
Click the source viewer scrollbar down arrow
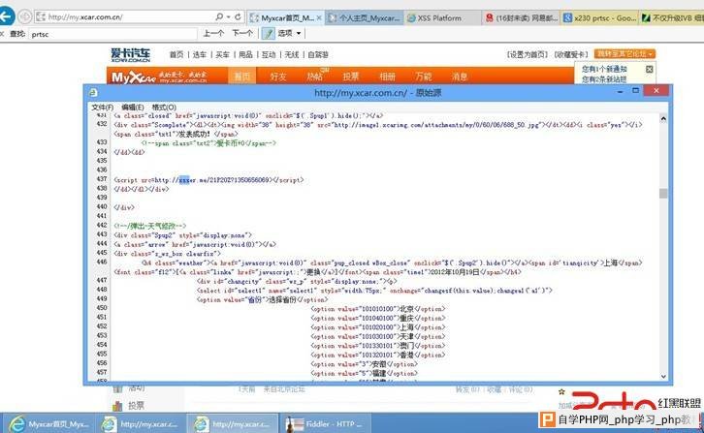click(x=663, y=377)
